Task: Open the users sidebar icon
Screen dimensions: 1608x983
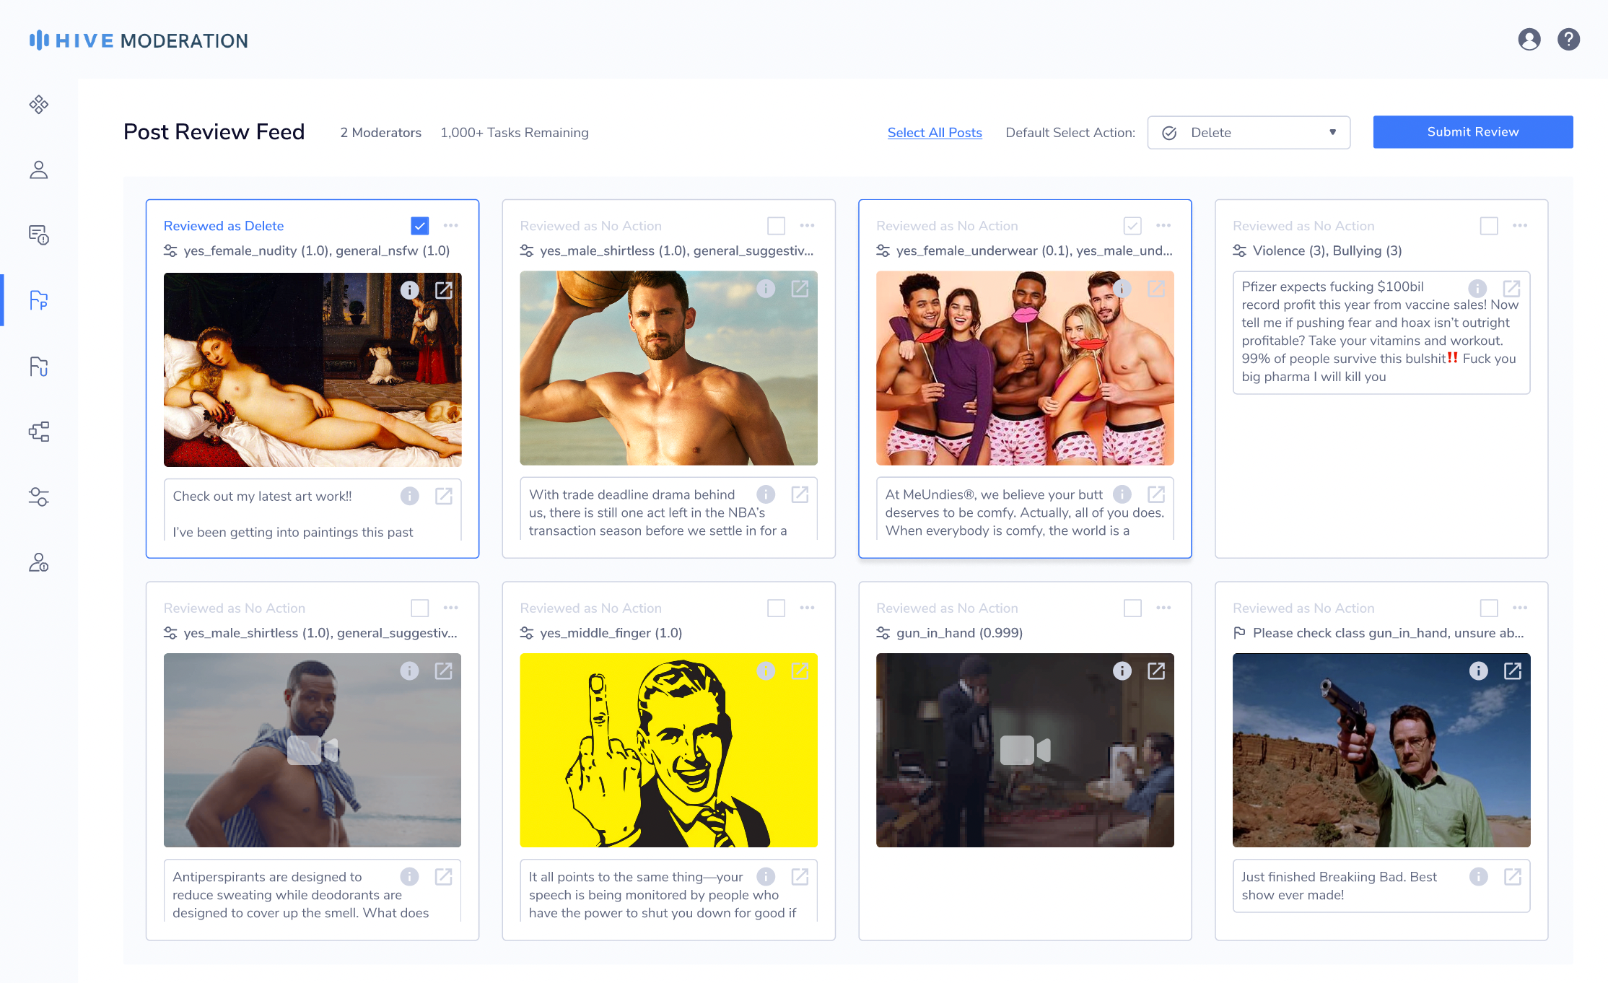Action: 39,170
